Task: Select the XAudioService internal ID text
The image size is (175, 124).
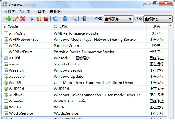Action: [21, 113]
